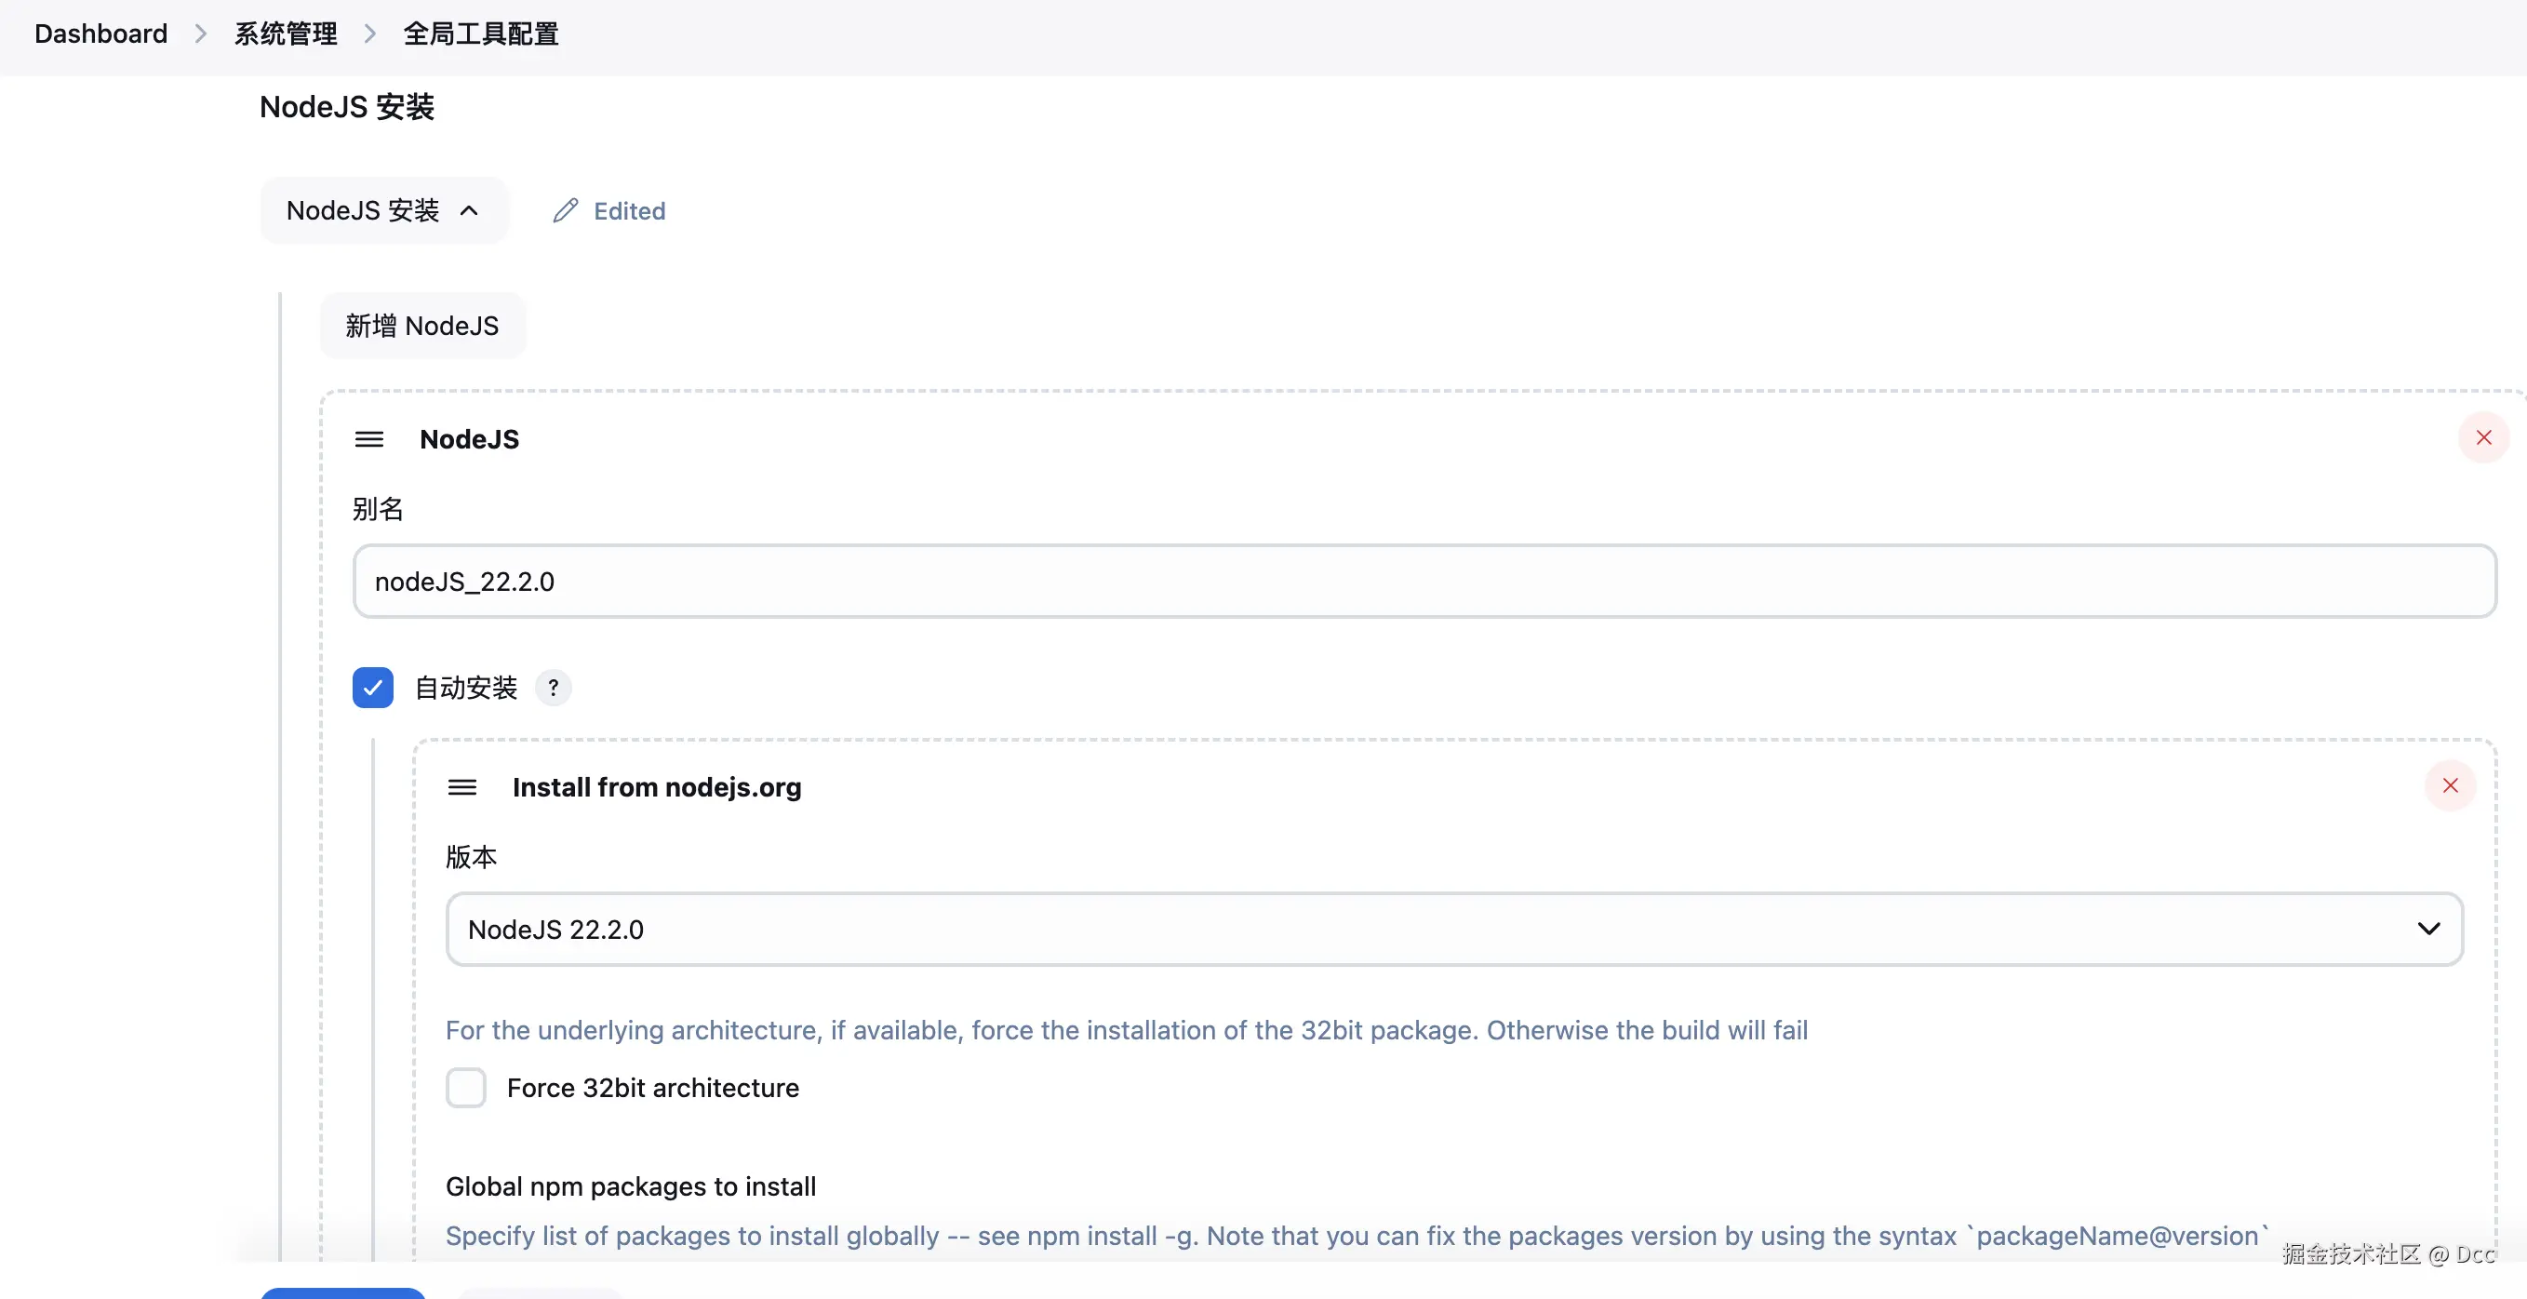The height and width of the screenshot is (1299, 2527).
Task: Open 全局工具配置 breadcrumb item
Action: pos(481,34)
